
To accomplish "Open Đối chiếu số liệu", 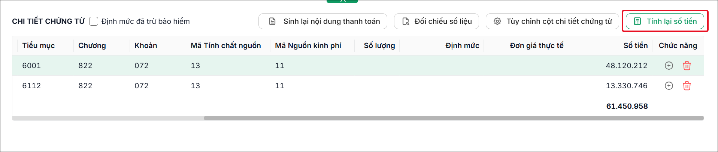I will [x=436, y=21].
